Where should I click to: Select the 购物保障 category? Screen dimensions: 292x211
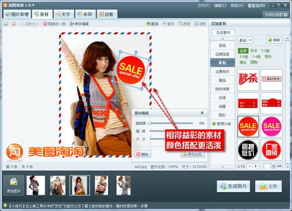tap(223, 89)
